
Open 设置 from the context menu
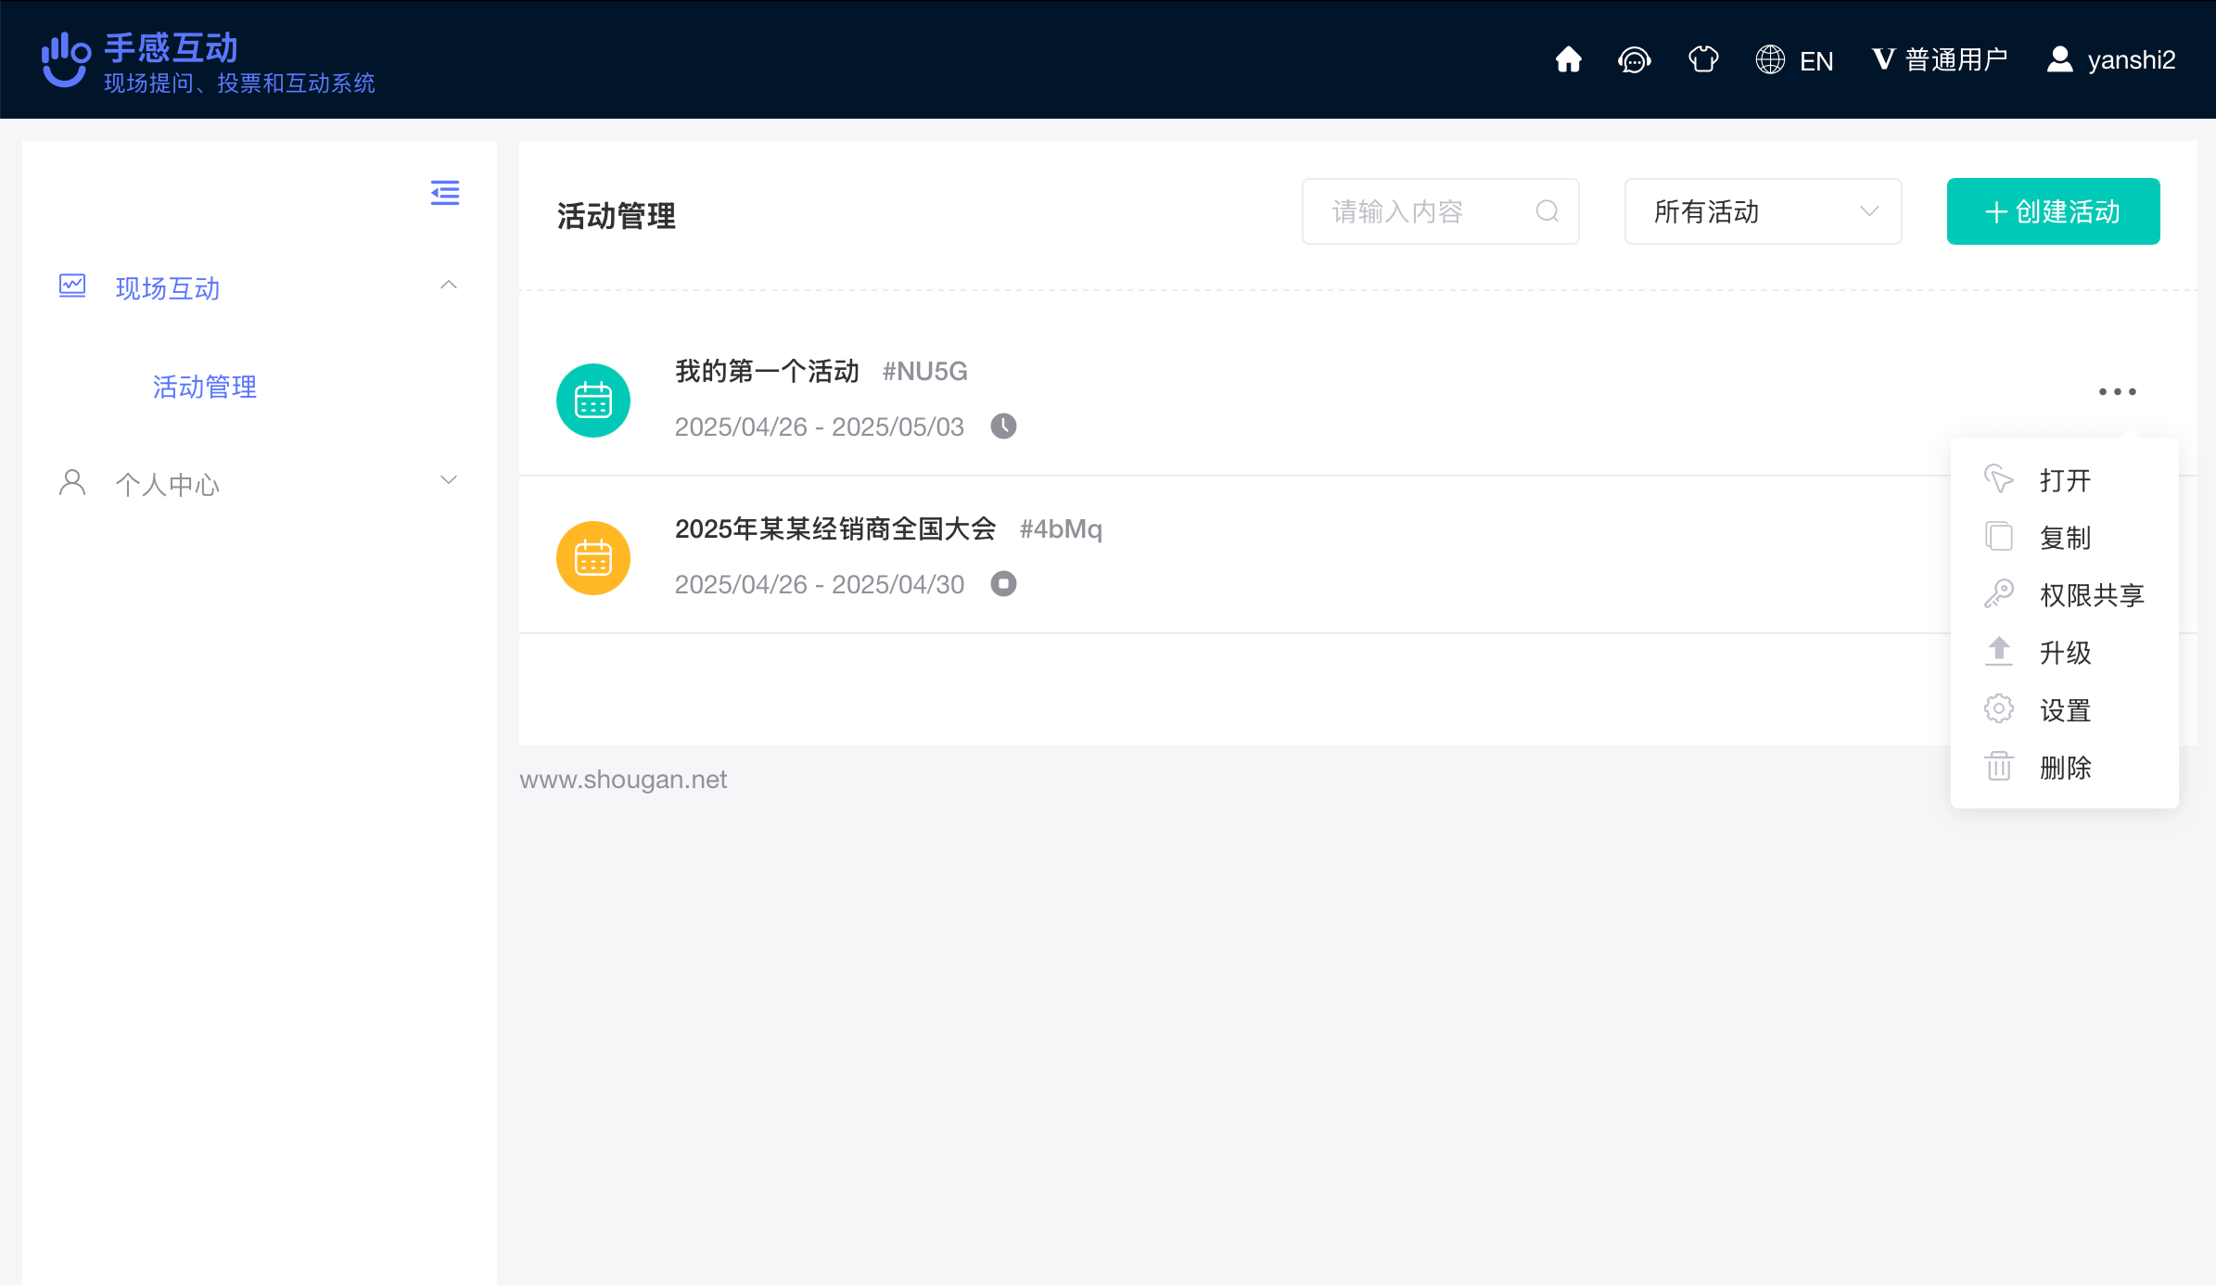(x=2065, y=710)
